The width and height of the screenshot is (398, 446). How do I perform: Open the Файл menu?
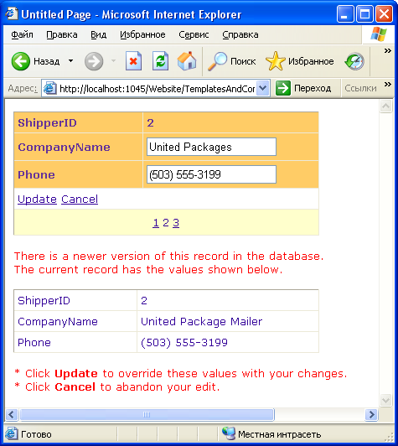click(22, 34)
